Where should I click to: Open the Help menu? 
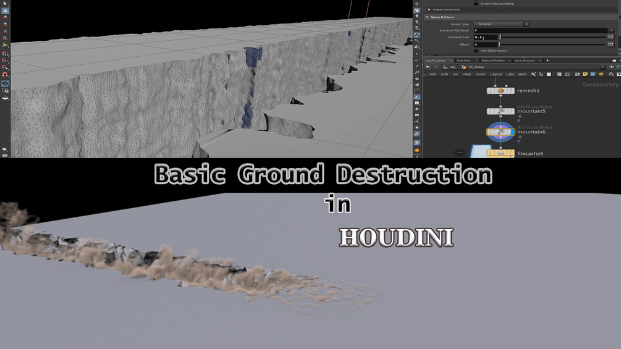pos(523,74)
